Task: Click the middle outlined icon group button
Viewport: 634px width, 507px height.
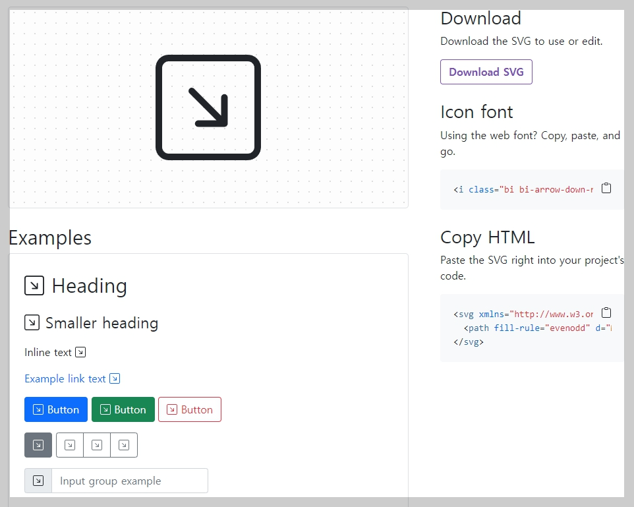Action: tap(97, 445)
